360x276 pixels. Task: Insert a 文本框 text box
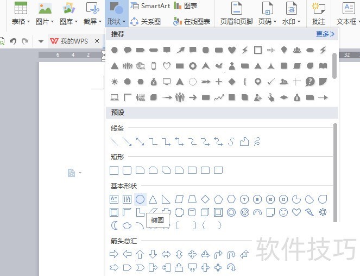click(347, 13)
